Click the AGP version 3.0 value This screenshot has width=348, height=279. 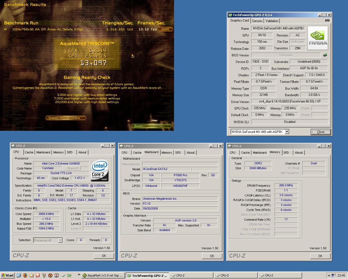point(185,220)
